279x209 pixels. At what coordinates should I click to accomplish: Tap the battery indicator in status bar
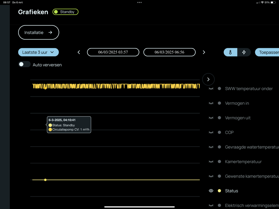pos(273,2)
